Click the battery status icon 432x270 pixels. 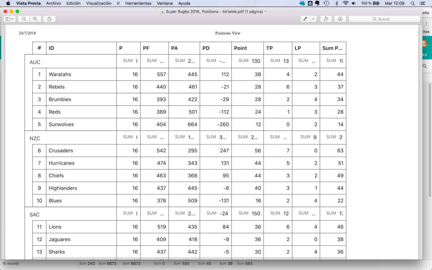376,3
